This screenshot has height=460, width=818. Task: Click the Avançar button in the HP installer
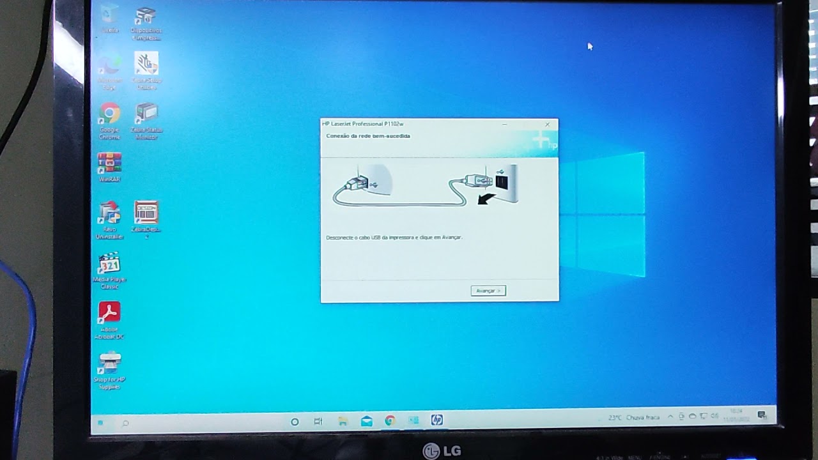488,291
